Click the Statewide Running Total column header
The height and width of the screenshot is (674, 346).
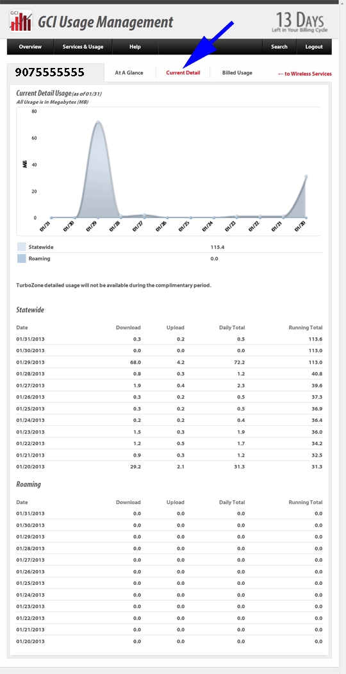tap(306, 328)
